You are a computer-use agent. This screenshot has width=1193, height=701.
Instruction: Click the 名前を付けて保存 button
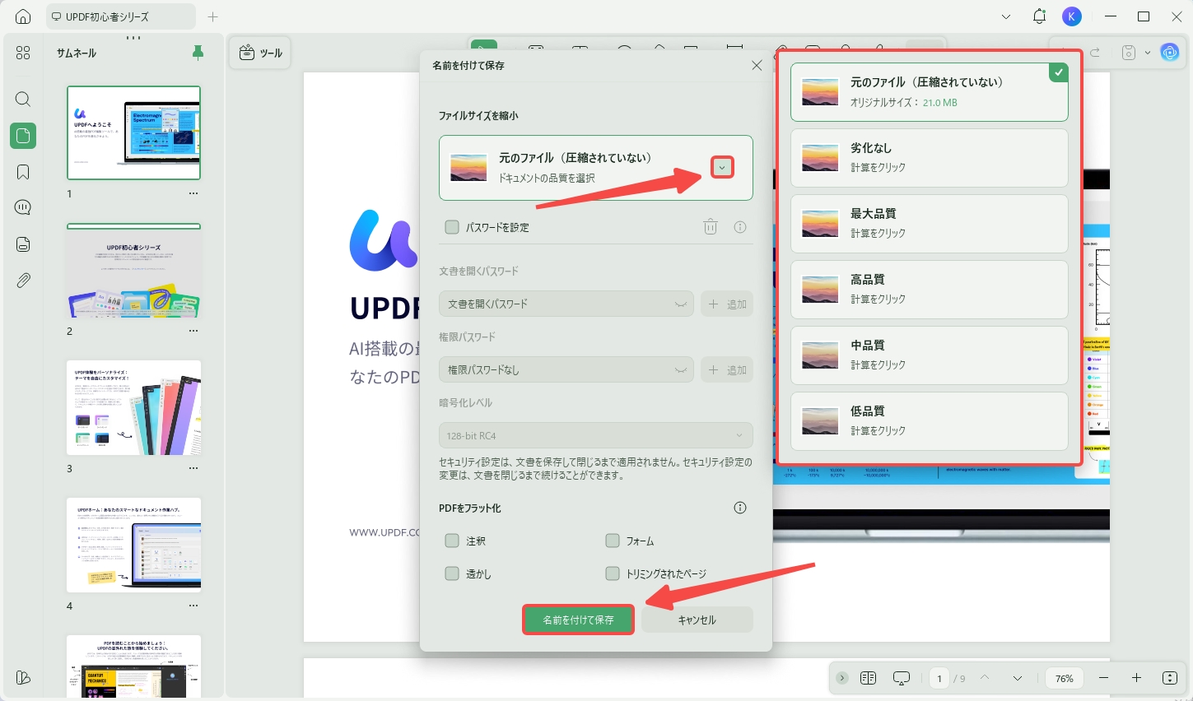pos(578,620)
